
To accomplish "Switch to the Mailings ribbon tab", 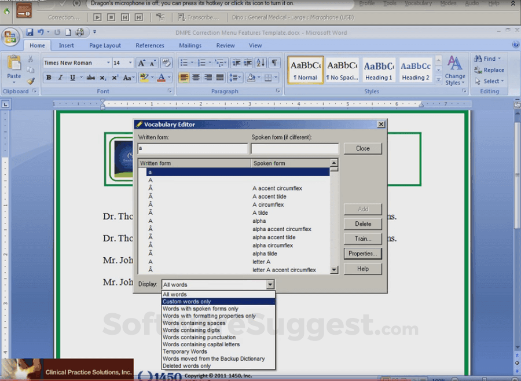I will click(191, 45).
